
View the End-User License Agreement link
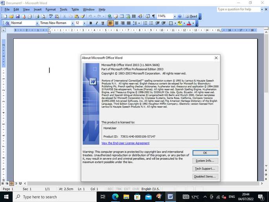click(x=125, y=143)
